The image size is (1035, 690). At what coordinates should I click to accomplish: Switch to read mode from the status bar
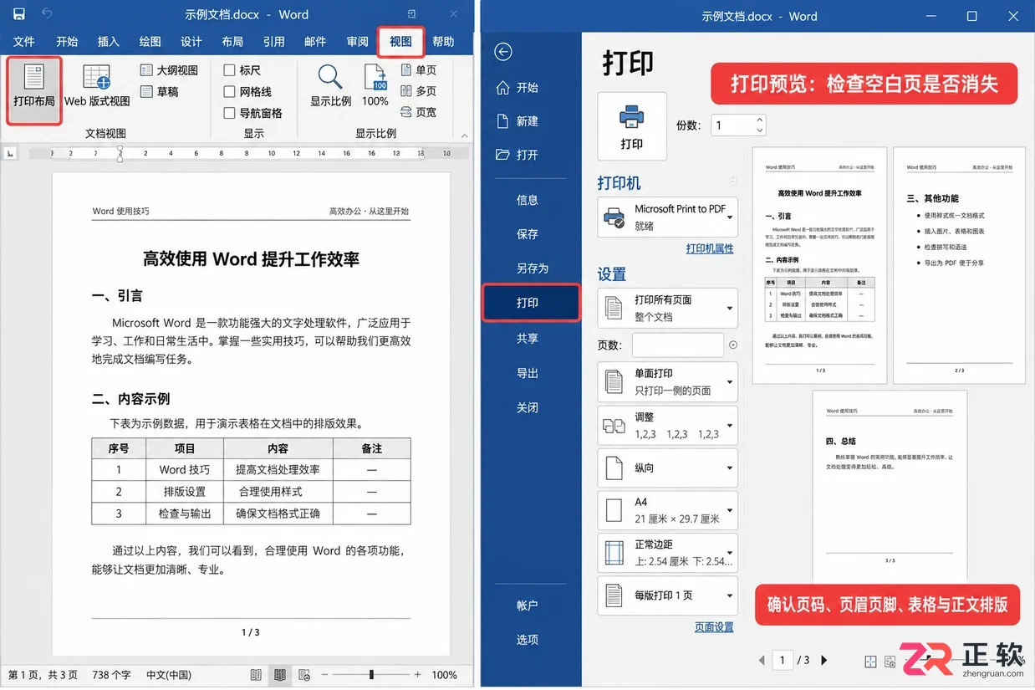256,675
